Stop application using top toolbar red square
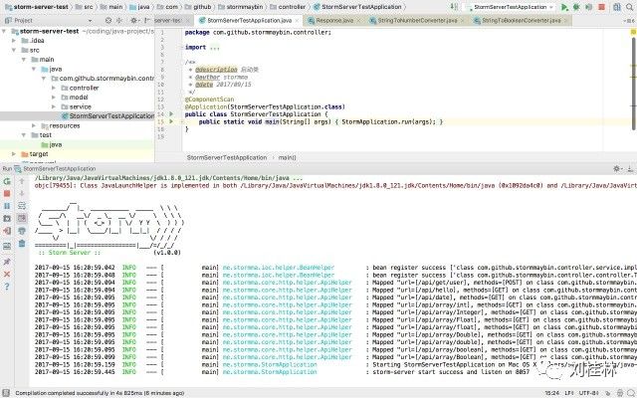Screen dimensions: 637x398 pos(601,7)
